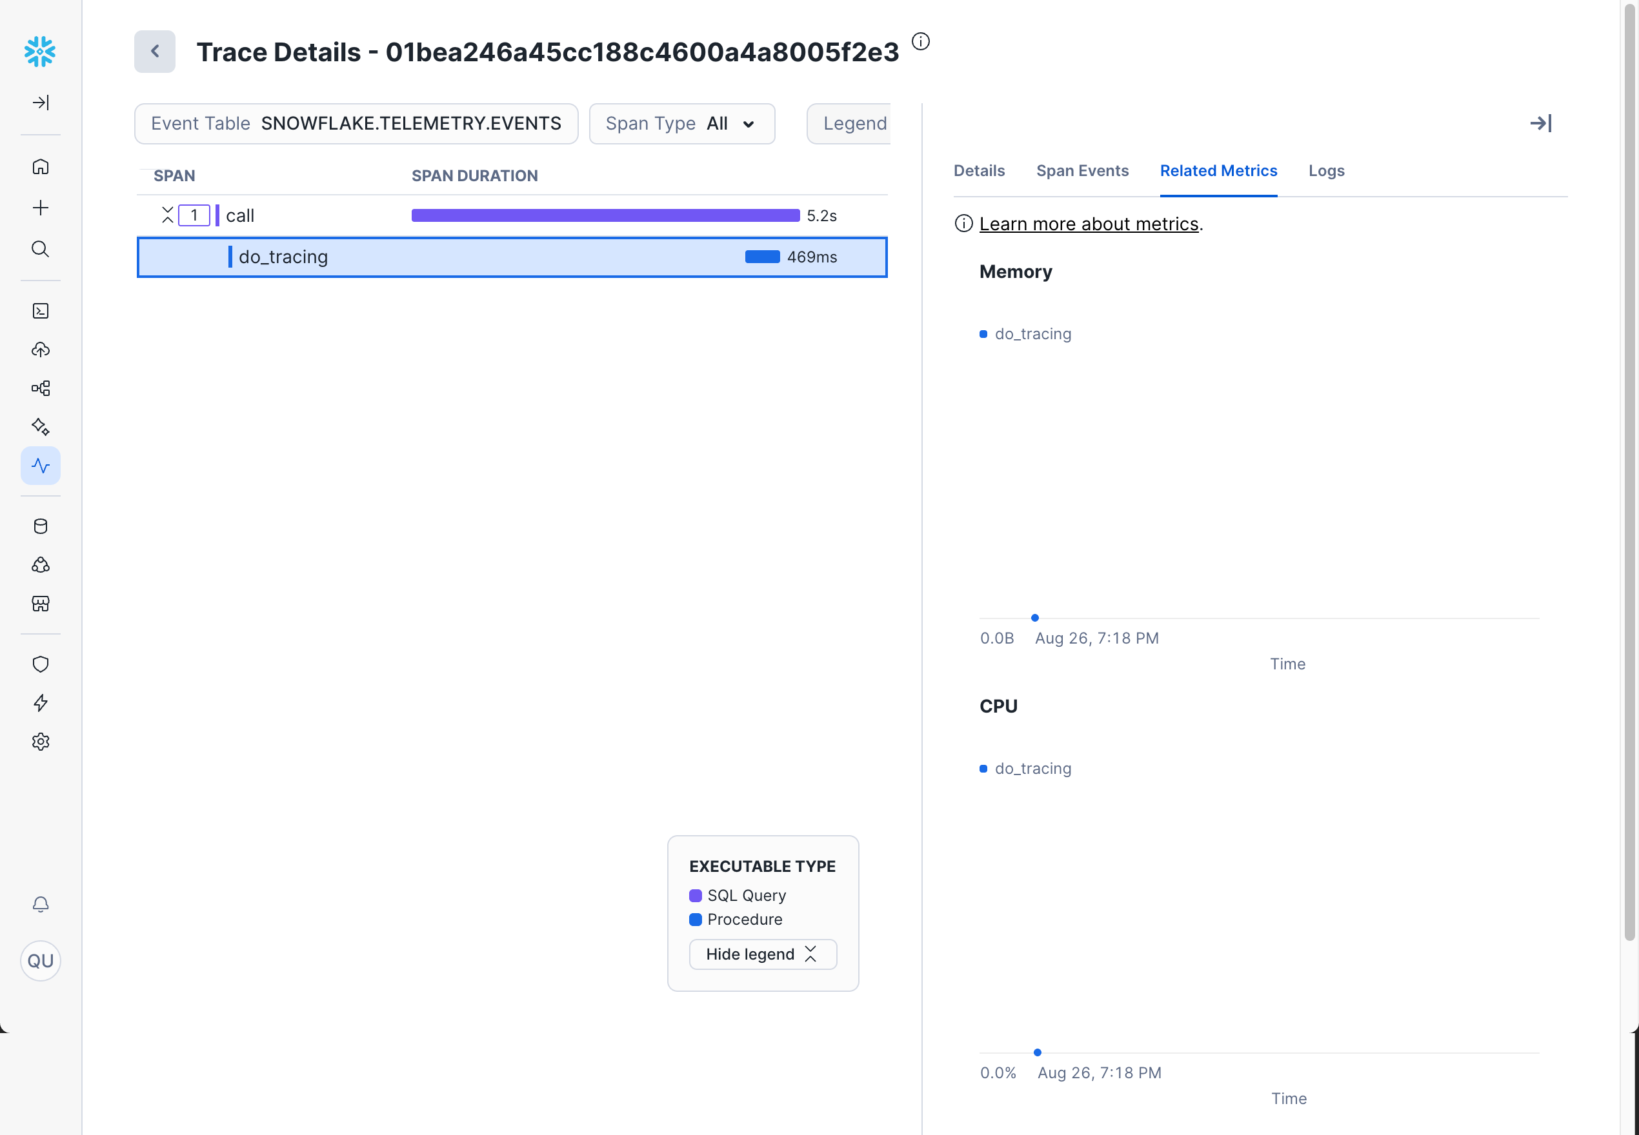
Task: Select the do_tracing span row
Action: pyautogui.click(x=511, y=257)
